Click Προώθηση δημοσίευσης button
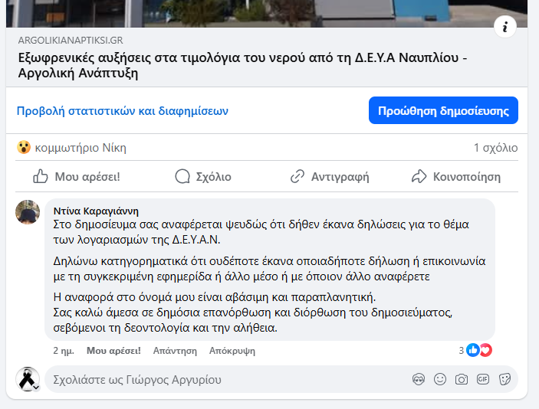Screen dimensions: 539x409 pyautogui.click(x=443, y=110)
